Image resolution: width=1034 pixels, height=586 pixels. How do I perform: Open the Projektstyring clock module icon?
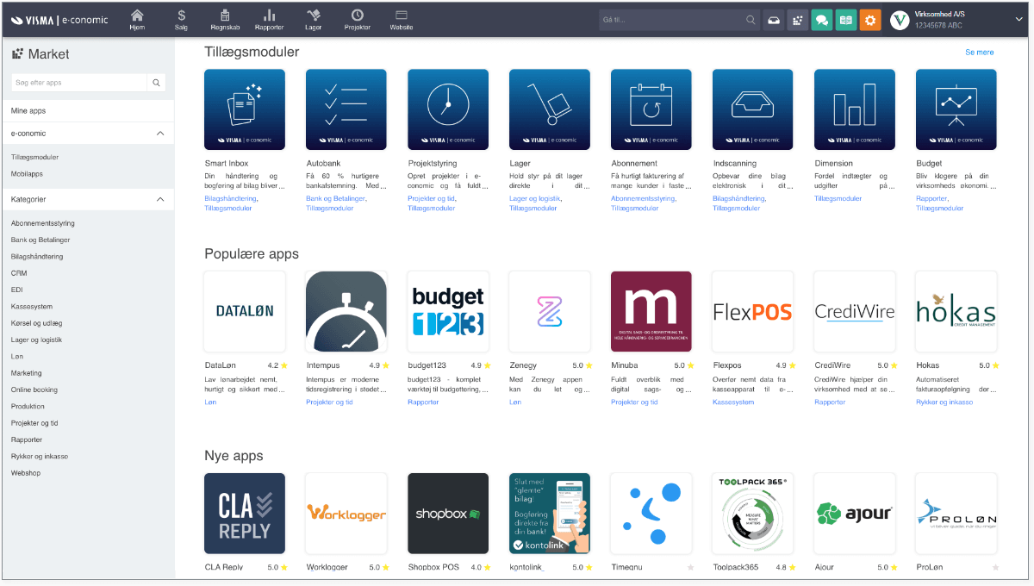pyautogui.click(x=448, y=109)
